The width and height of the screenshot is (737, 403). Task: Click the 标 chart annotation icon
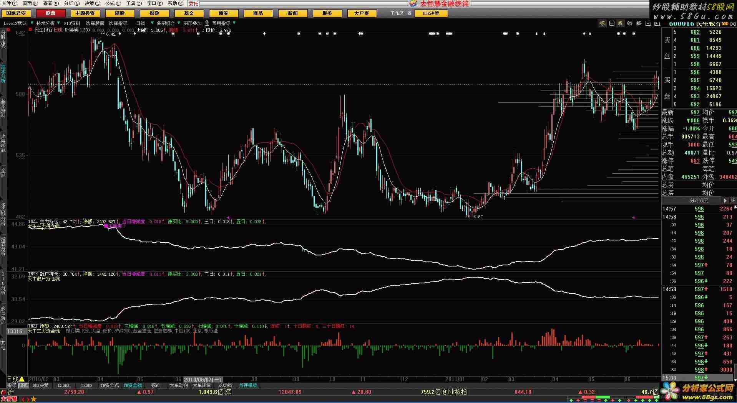[x=602, y=23]
